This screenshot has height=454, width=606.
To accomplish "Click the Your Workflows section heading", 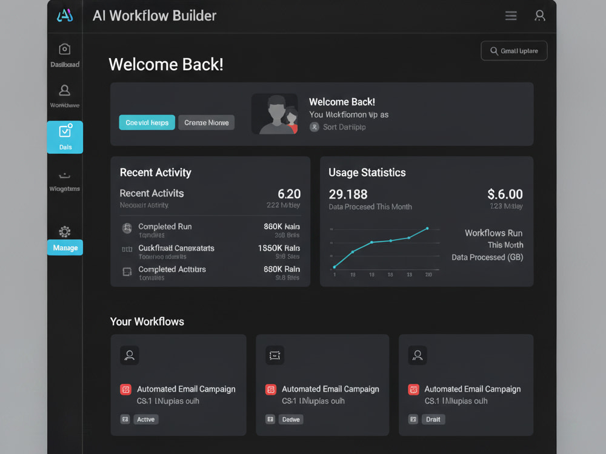I will point(147,321).
